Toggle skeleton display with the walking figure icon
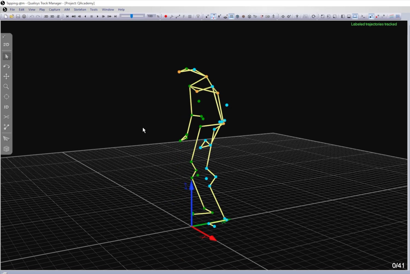 [274, 16]
